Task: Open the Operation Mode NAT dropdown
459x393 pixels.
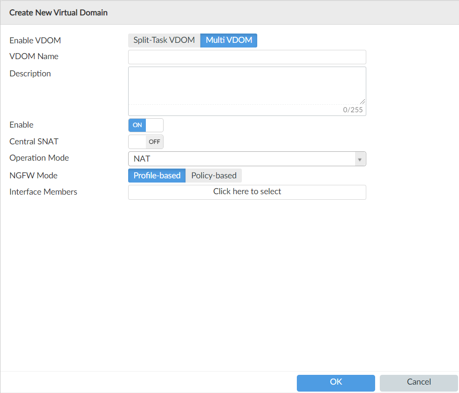Action: tap(242, 159)
